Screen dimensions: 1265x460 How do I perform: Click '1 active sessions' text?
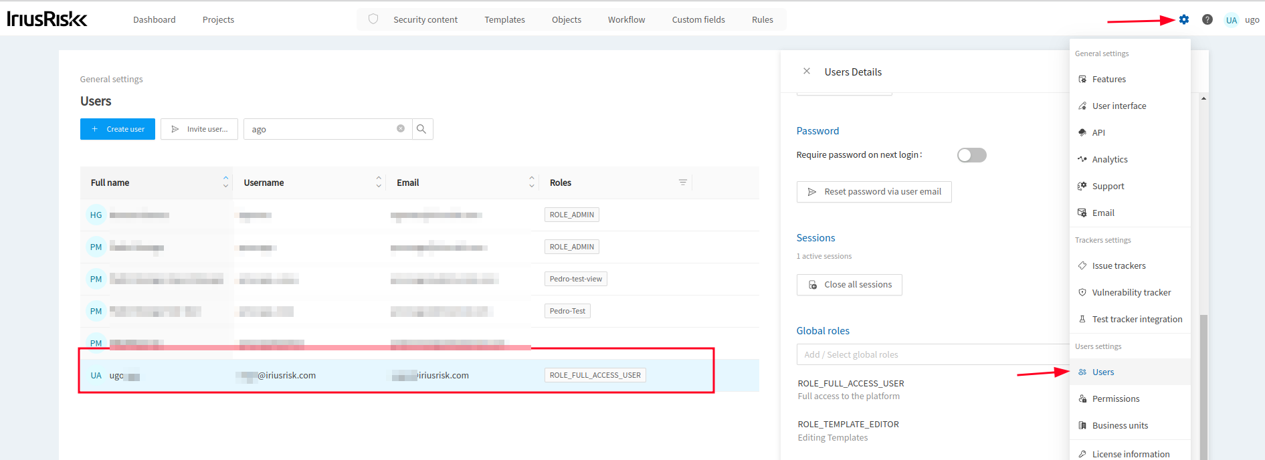[x=823, y=256]
